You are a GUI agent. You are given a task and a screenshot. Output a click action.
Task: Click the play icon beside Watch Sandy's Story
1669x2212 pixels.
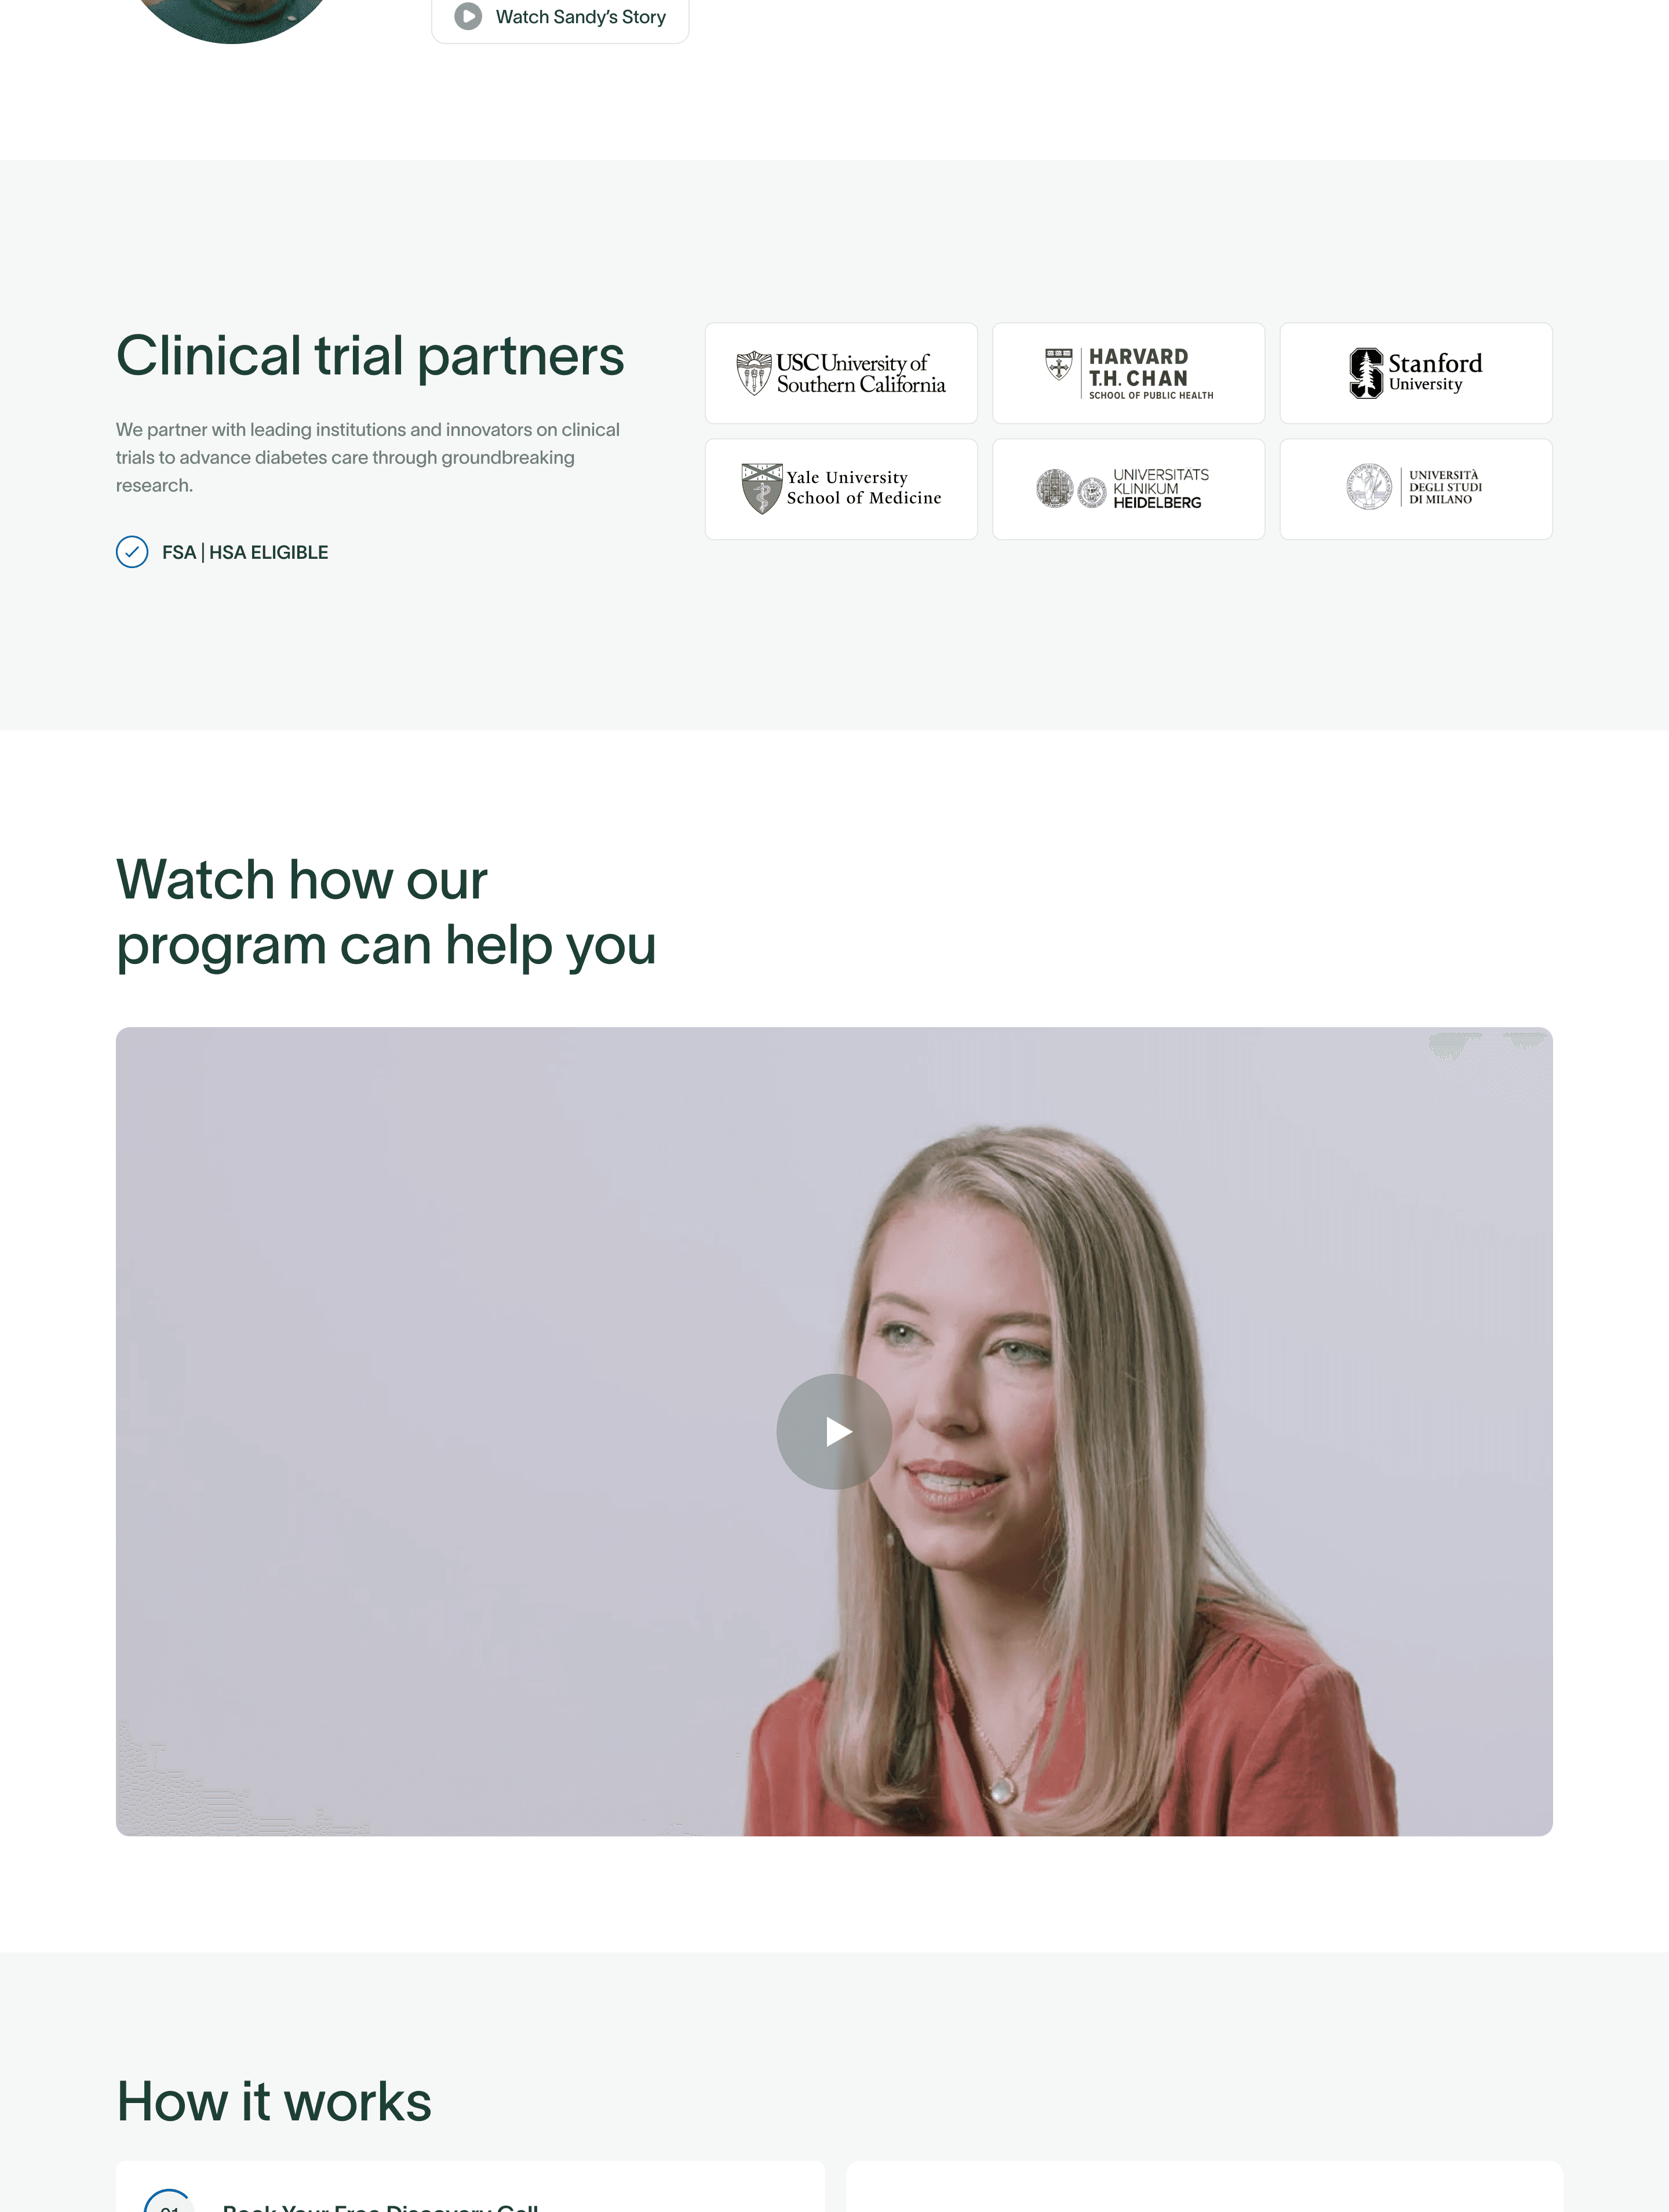(x=468, y=16)
